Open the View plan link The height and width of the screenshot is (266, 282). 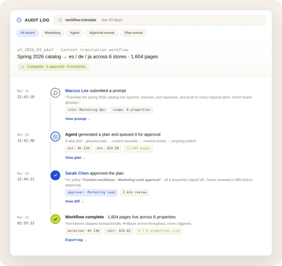pyautogui.click(x=75, y=158)
